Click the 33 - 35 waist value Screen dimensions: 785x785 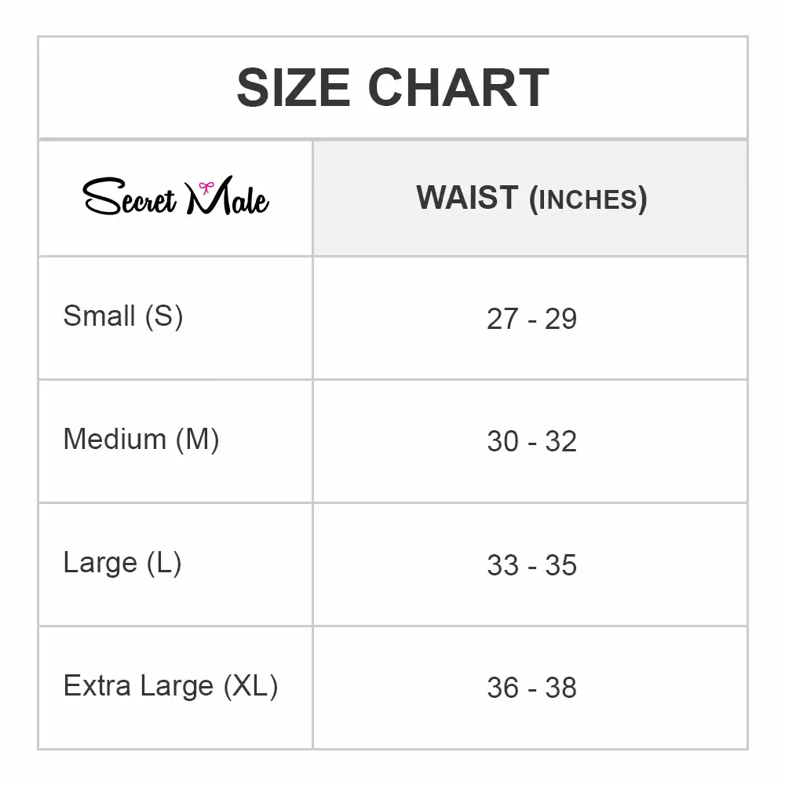click(x=531, y=565)
